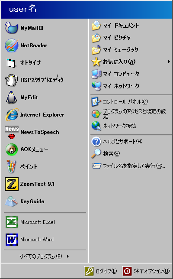This screenshot has width=173, height=279.
Task: Select the プログラムのアクセスと既定の設定 label
Action: tap(135, 114)
